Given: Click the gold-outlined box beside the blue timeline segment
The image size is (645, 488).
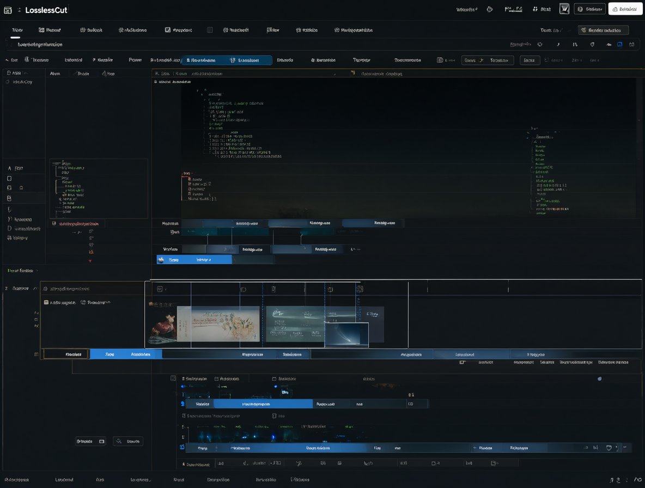Looking at the screenshot, I should tap(66, 354).
